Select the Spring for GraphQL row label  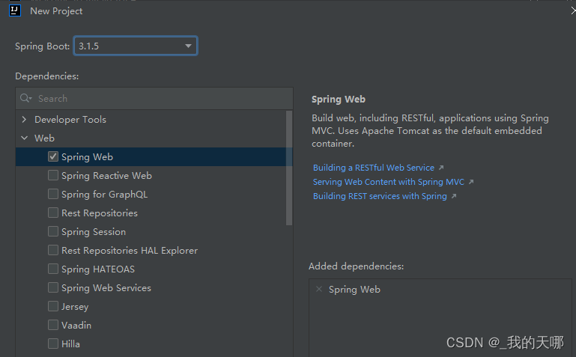104,195
